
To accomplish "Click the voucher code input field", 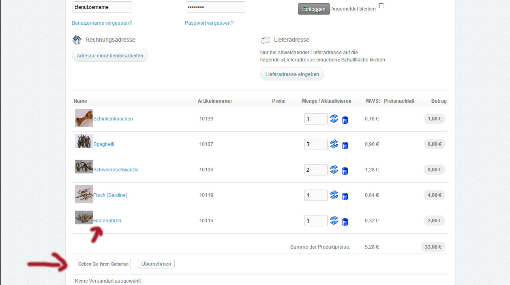I will tap(103, 264).
